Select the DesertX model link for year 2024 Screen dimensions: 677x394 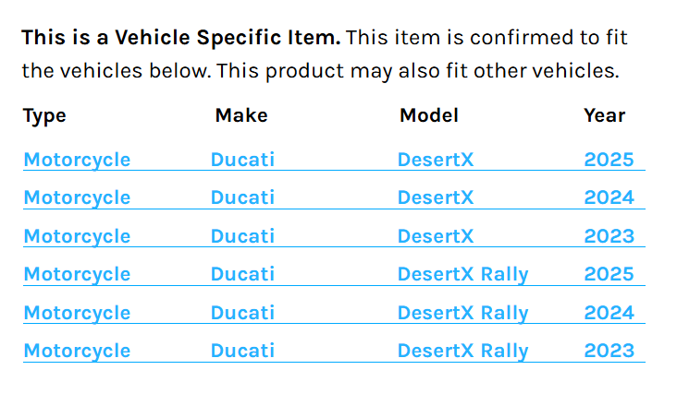coord(435,197)
